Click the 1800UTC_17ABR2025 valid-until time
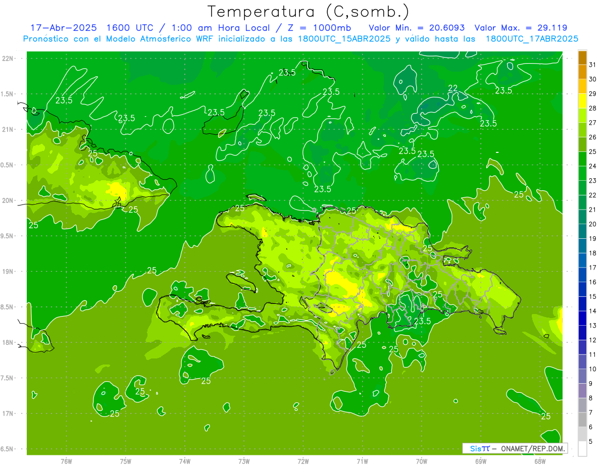606x468 pixels. click(x=532, y=39)
